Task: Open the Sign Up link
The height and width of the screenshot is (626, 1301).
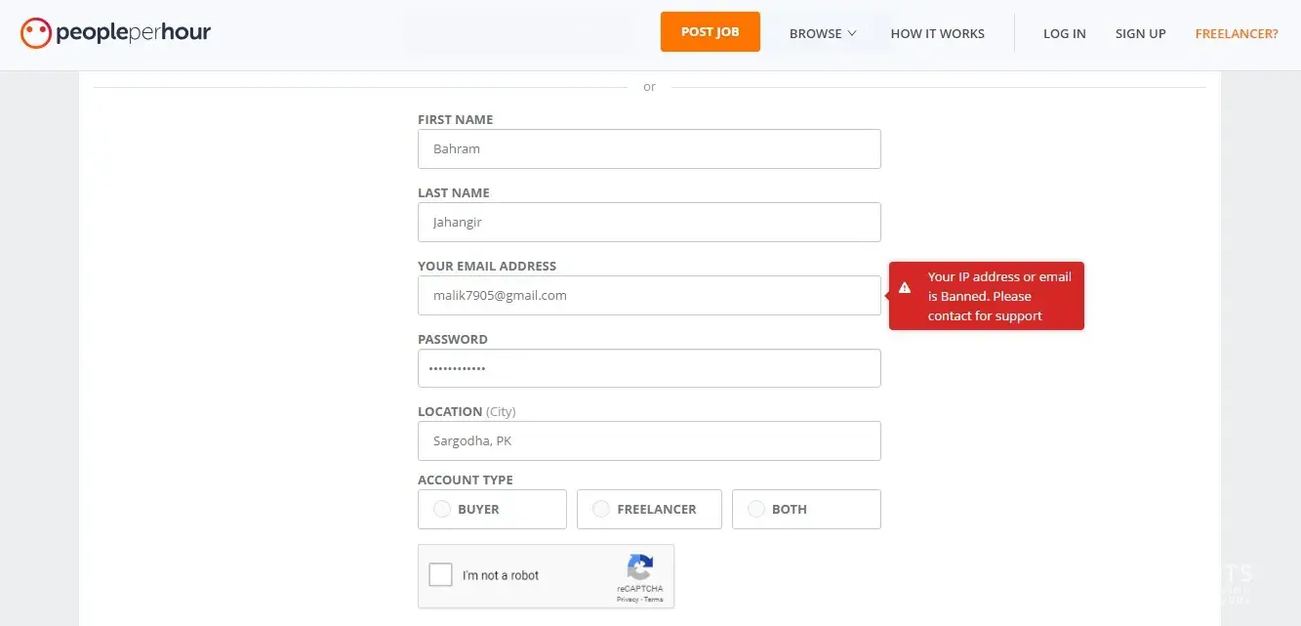Action: pyautogui.click(x=1140, y=33)
